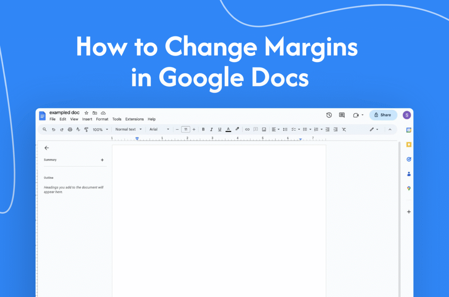Select the Paint format tool
Screen dimensions: 449x297
[86, 129]
